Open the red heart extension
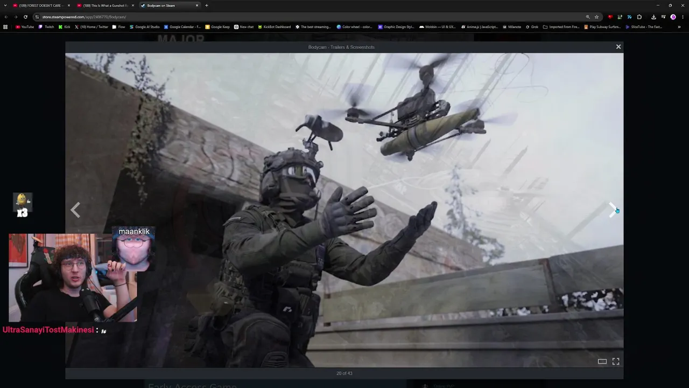This screenshot has width=689, height=388. point(610,17)
